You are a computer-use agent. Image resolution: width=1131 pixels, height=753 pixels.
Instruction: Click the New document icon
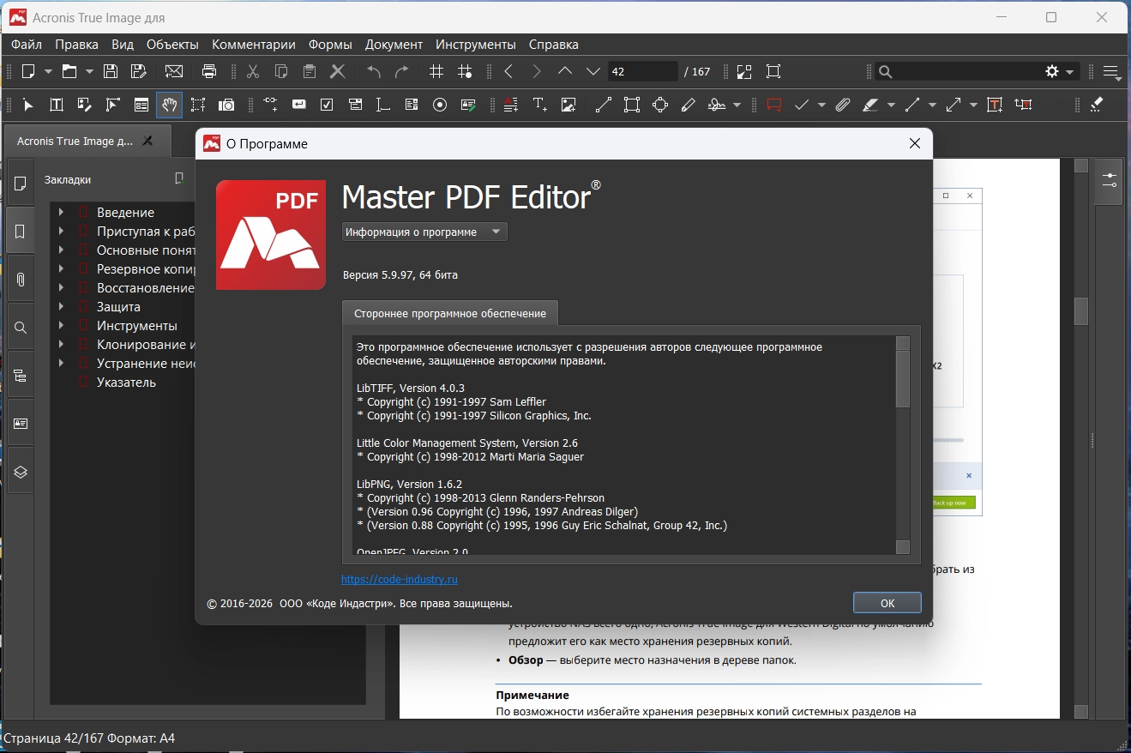(x=28, y=72)
